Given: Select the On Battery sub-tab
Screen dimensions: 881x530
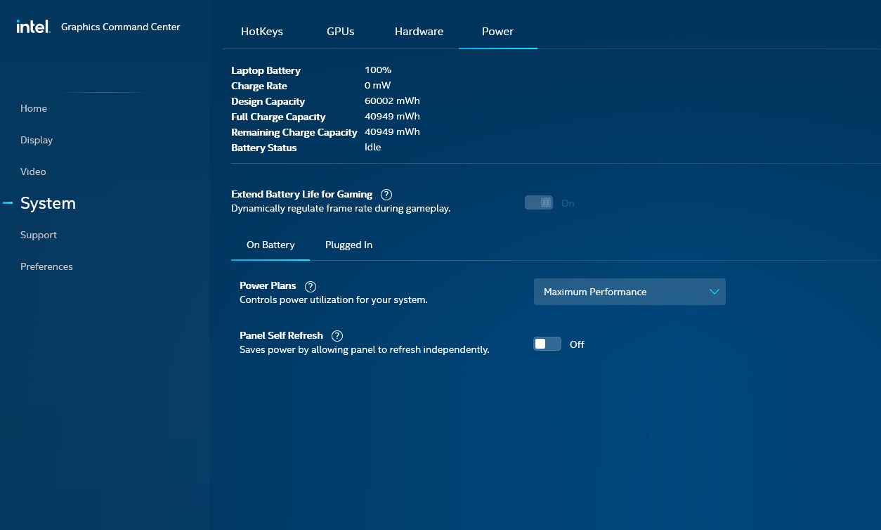Looking at the screenshot, I should pyautogui.click(x=270, y=245).
